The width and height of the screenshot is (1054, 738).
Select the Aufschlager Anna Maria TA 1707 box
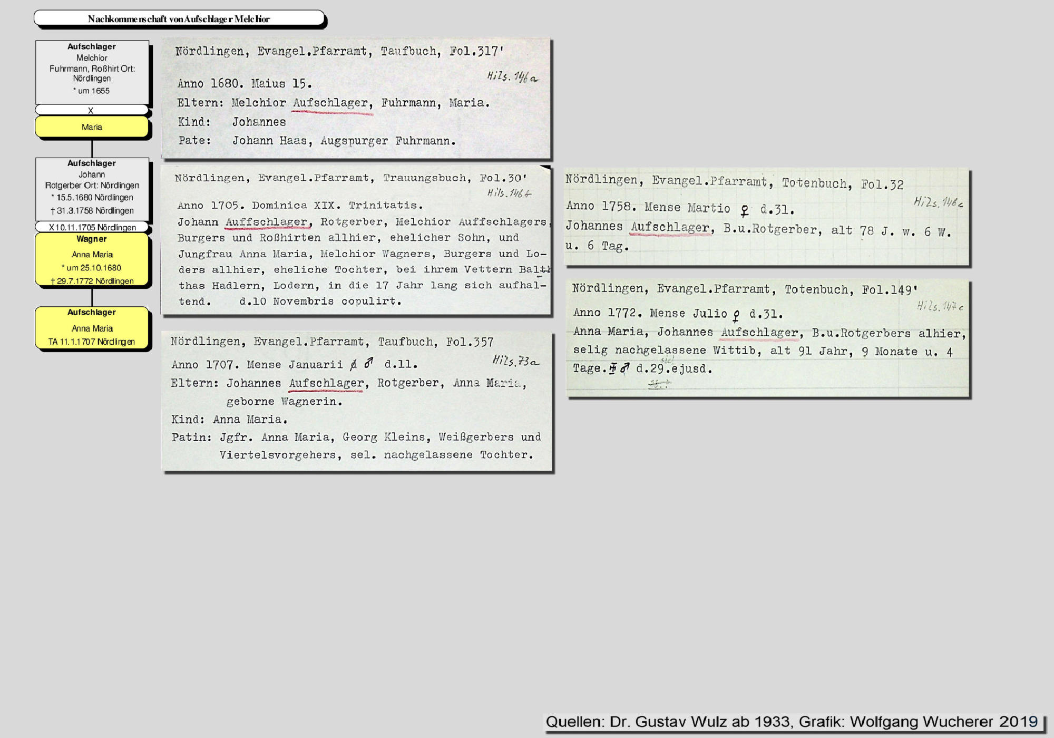tap(92, 327)
